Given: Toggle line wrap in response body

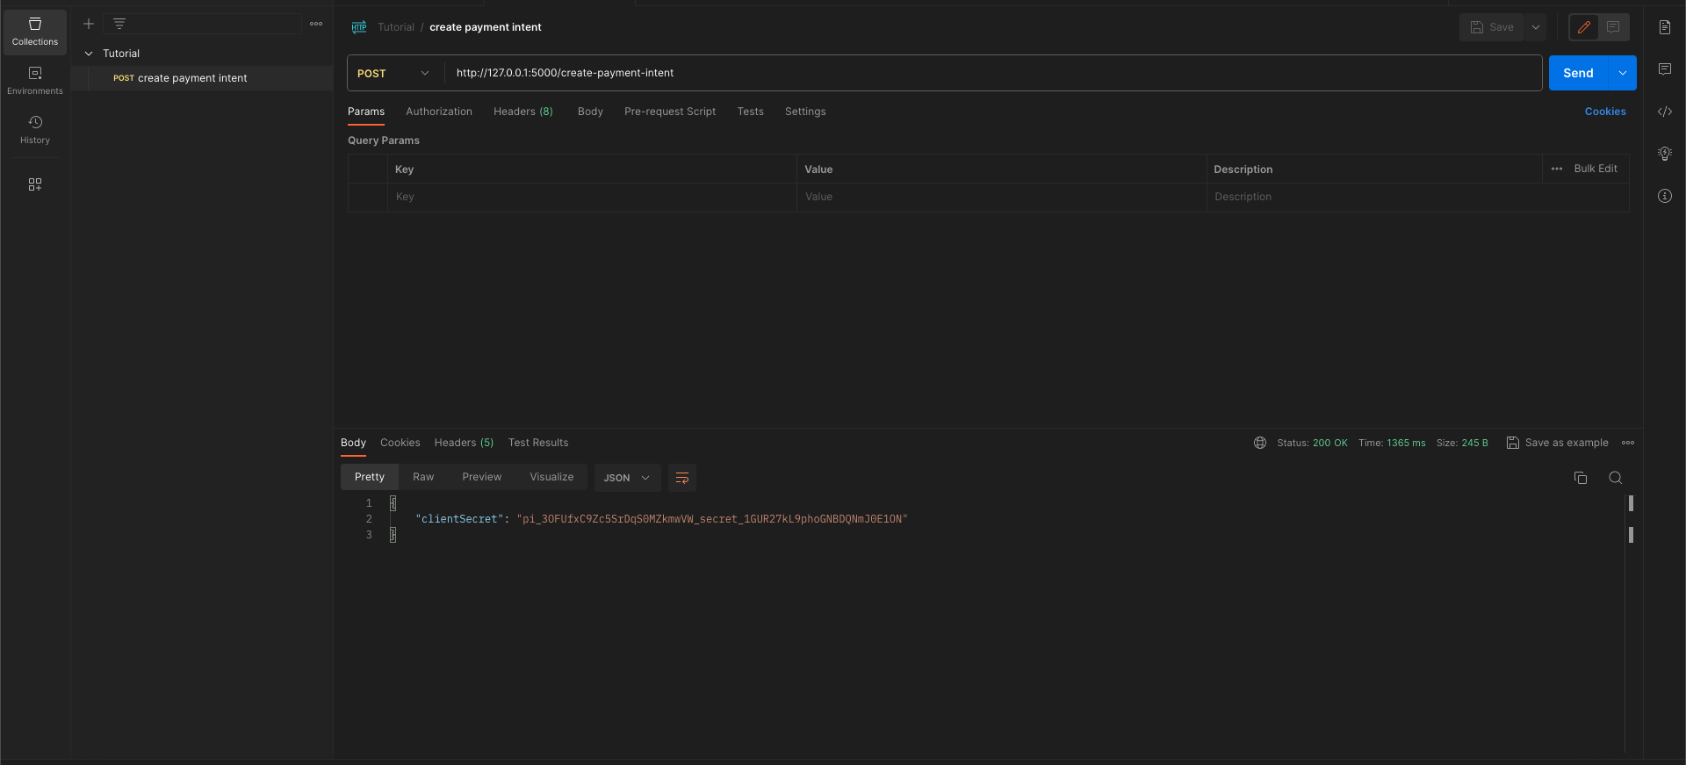Looking at the screenshot, I should click(x=682, y=478).
